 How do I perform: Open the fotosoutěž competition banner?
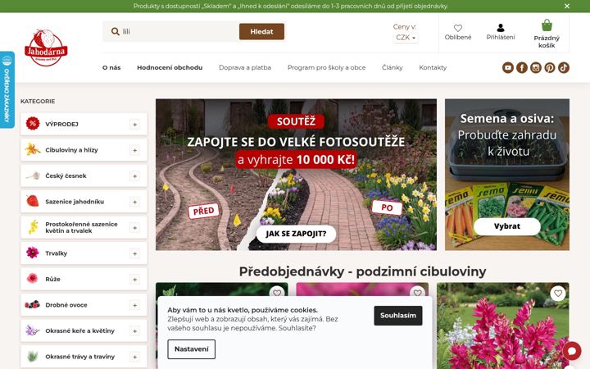(x=296, y=175)
